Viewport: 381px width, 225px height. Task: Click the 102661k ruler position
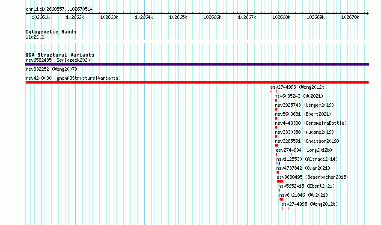[x=41, y=17]
